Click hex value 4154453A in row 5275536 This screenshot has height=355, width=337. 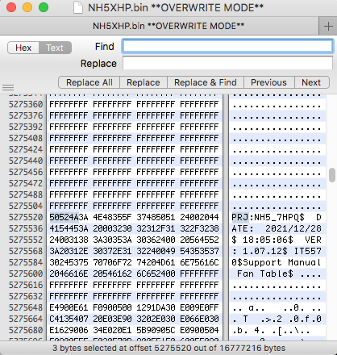pyautogui.click(x=69, y=228)
